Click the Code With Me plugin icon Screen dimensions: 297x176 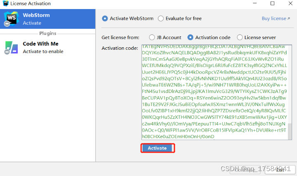click(11, 48)
